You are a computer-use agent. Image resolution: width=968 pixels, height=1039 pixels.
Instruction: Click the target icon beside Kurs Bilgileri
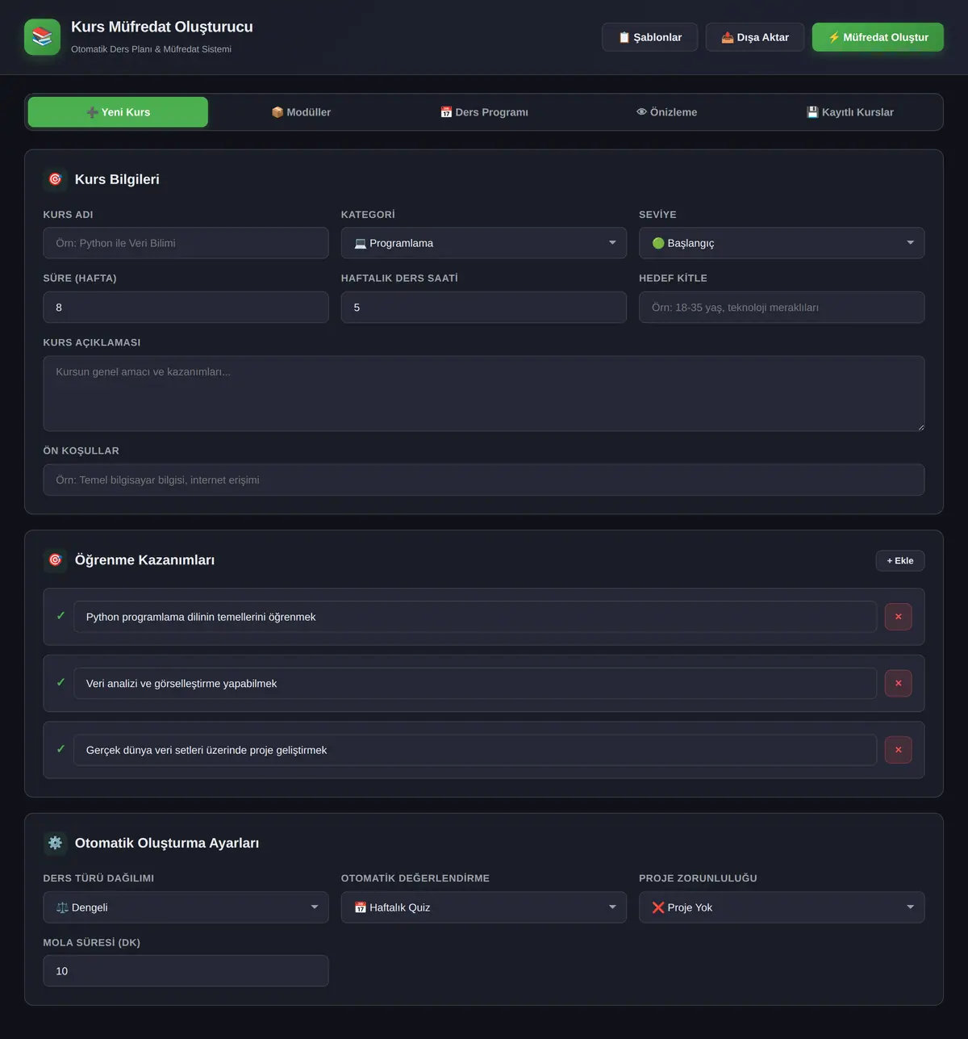pyautogui.click(x=55, y=179)
